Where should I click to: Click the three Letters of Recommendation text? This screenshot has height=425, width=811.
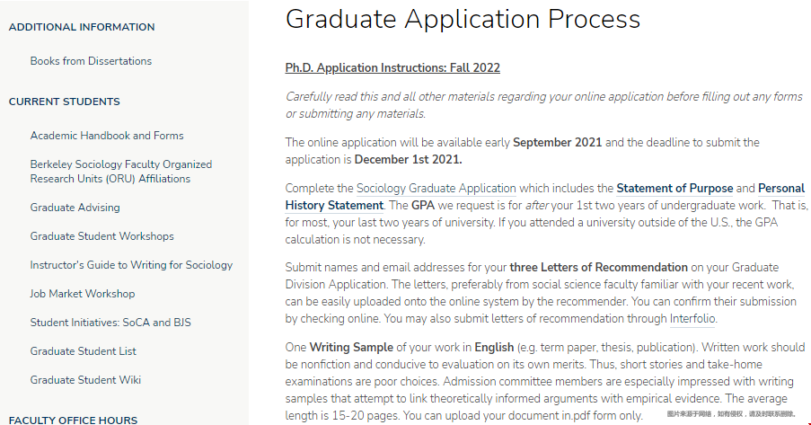[x=598, y=268]
